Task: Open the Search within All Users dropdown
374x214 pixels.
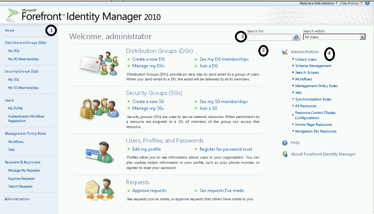Action: point(334,37)
